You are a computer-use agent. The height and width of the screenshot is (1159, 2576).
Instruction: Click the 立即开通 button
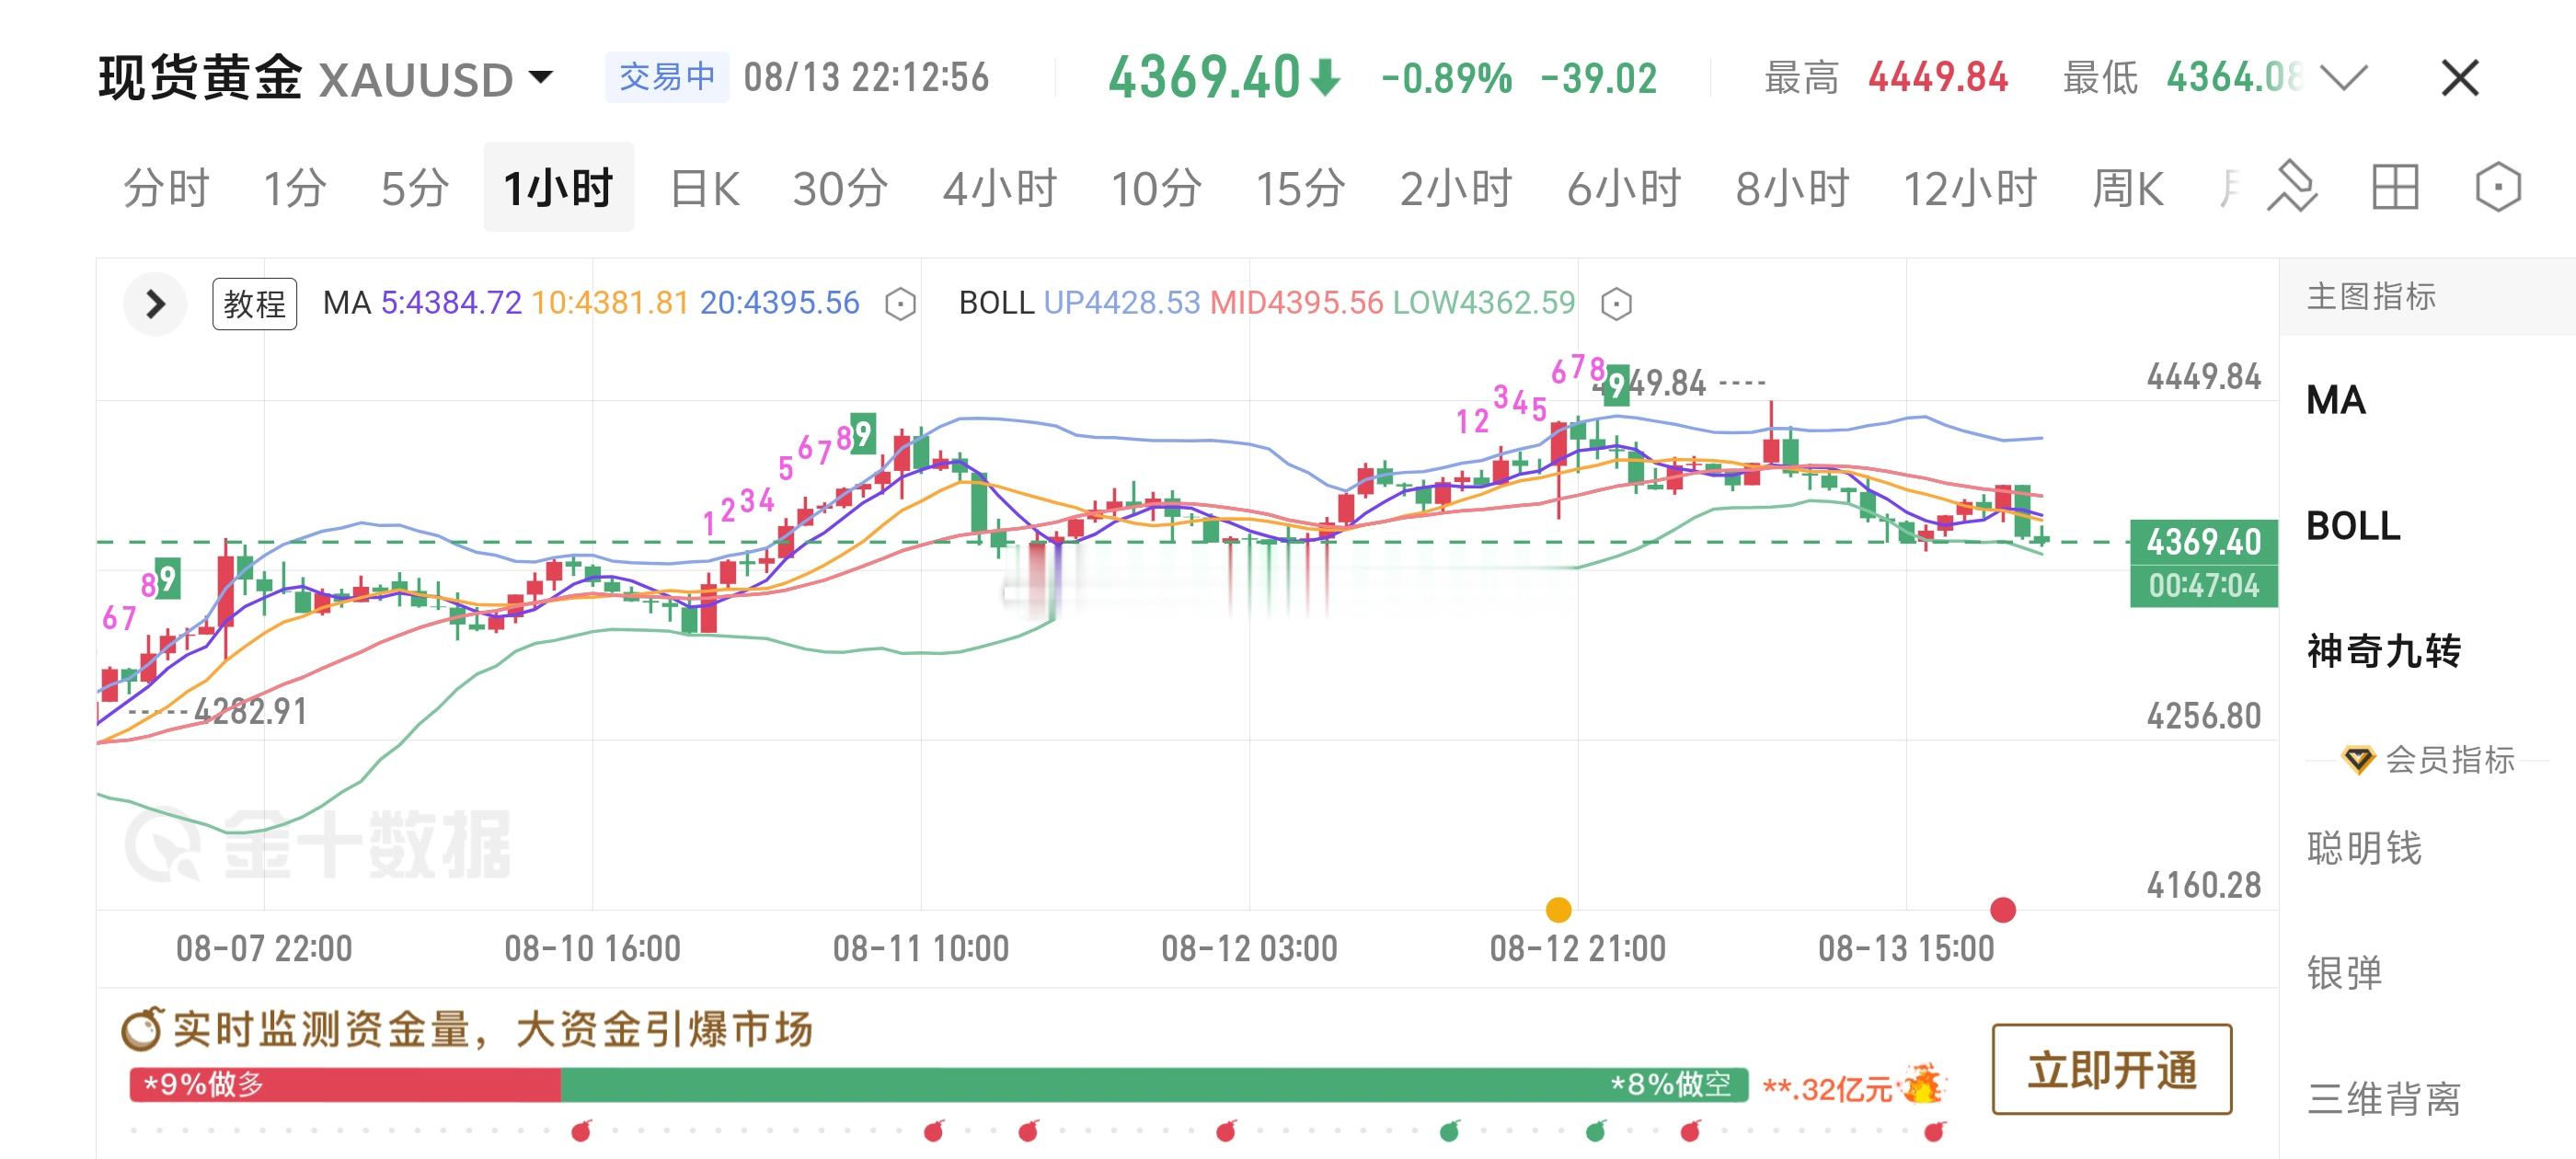point(2112,1069)
